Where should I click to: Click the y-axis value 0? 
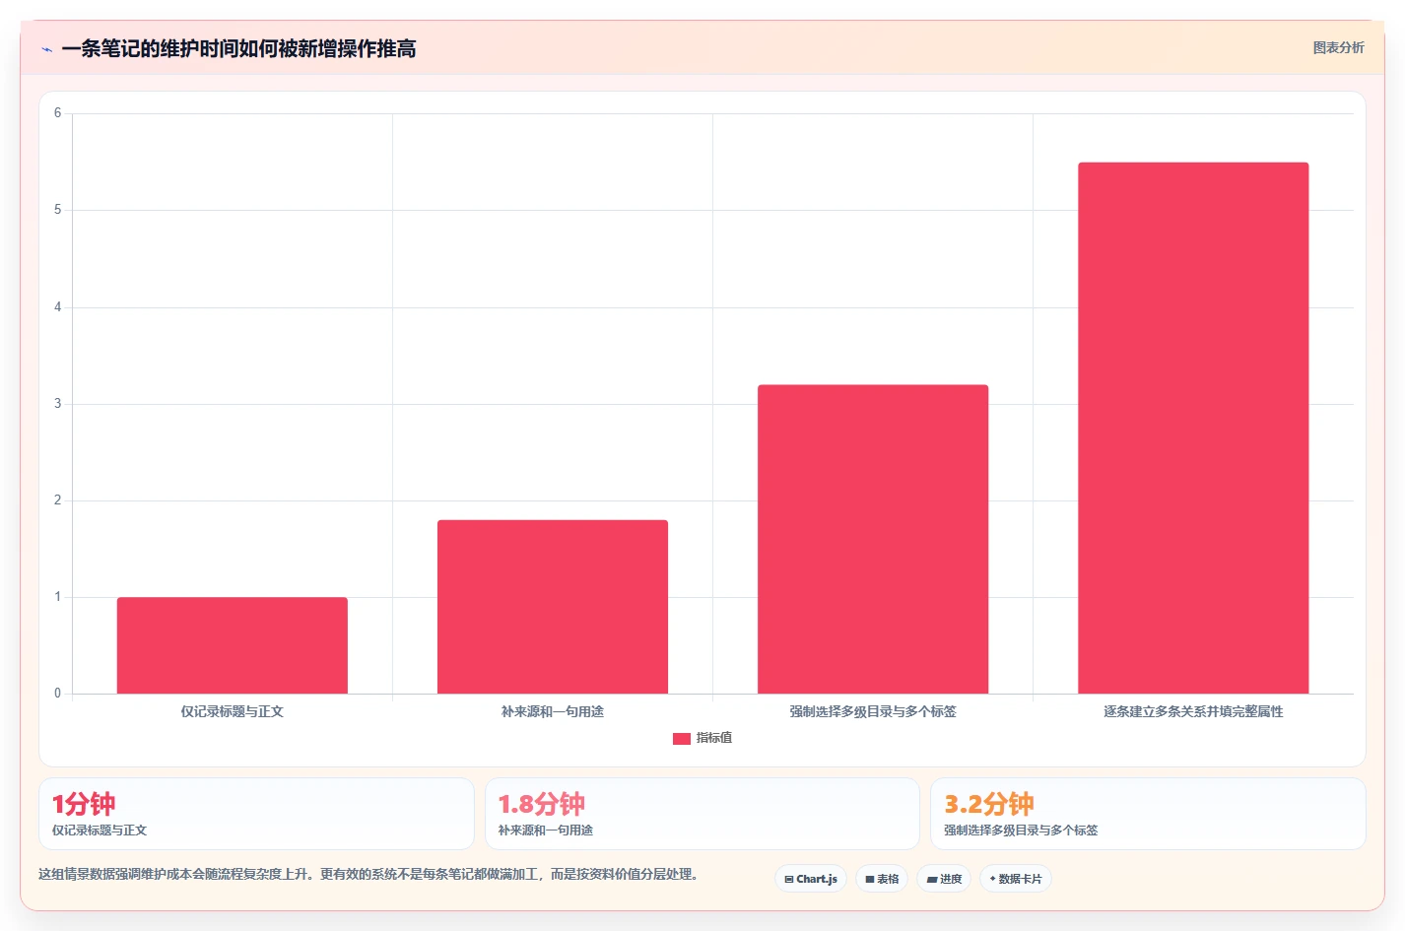(x=57, y=694)
